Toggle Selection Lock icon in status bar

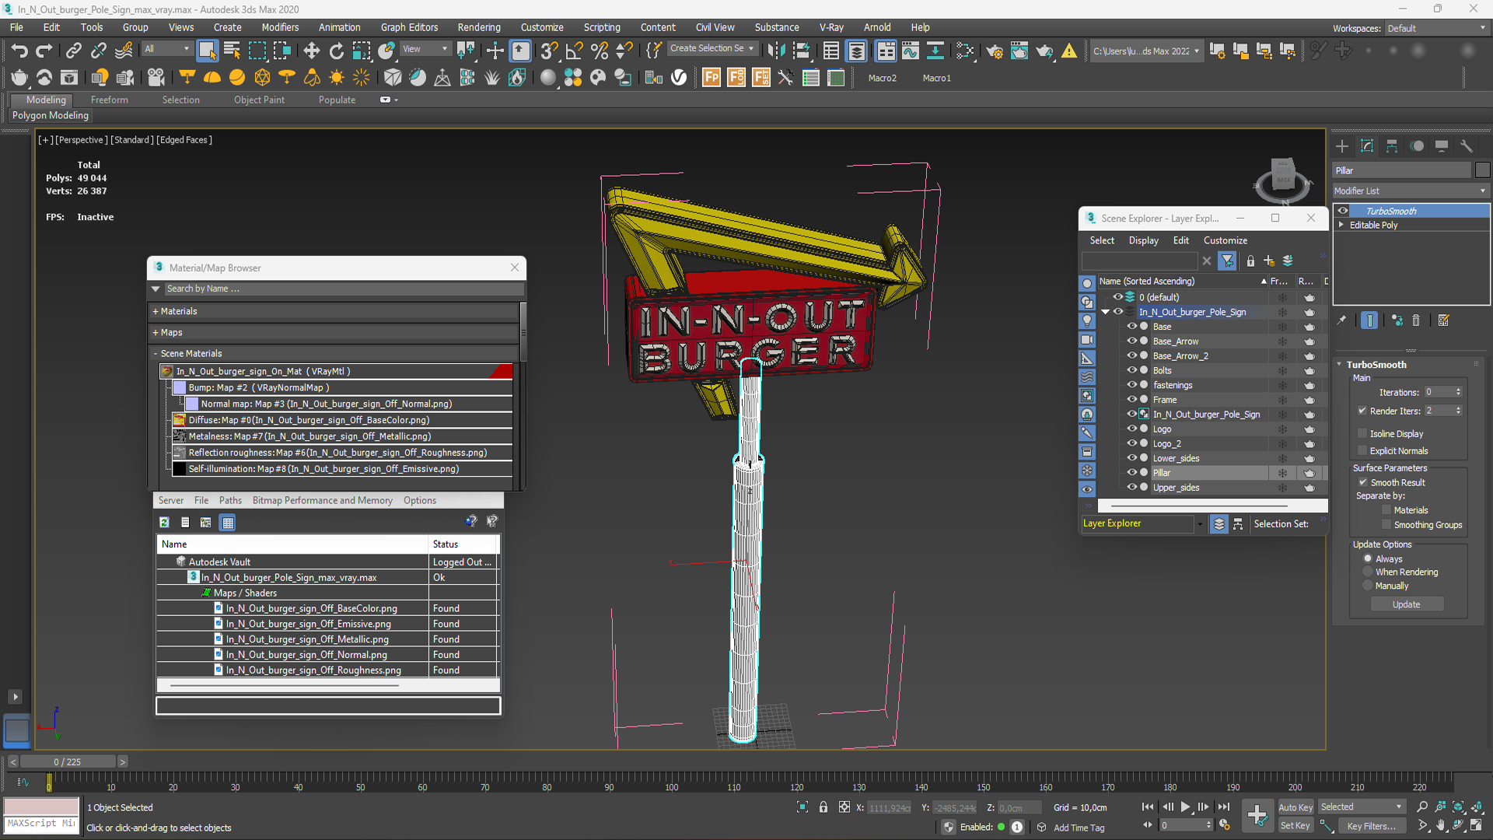[x=823, y=807]
